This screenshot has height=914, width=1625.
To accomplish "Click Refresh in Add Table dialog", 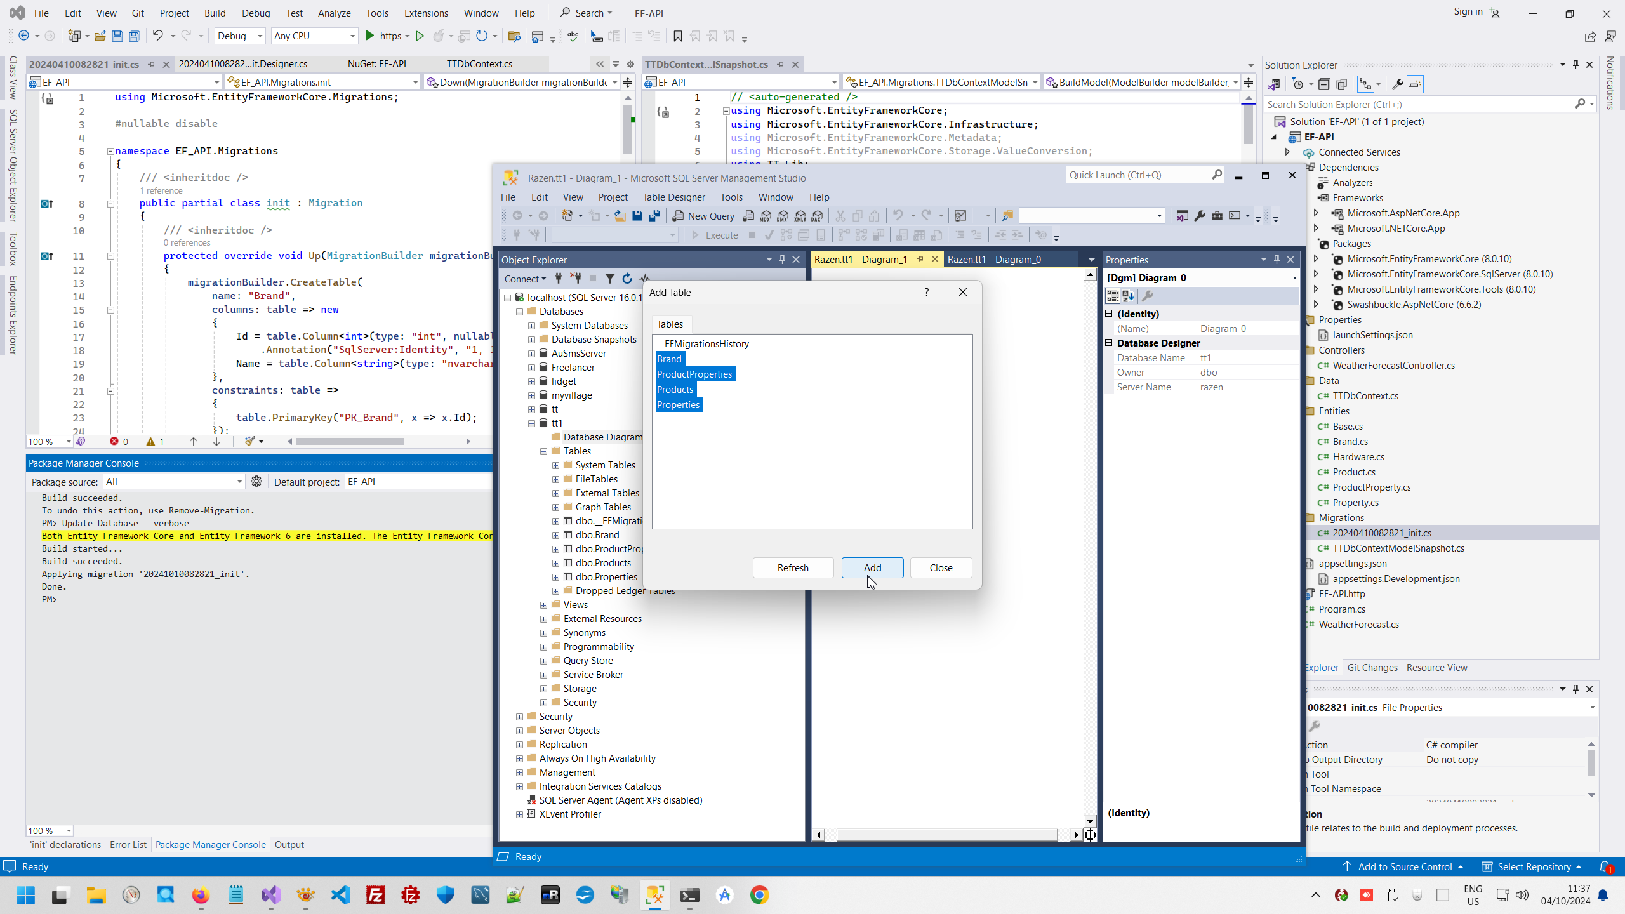I will click(x=793, y=567).
